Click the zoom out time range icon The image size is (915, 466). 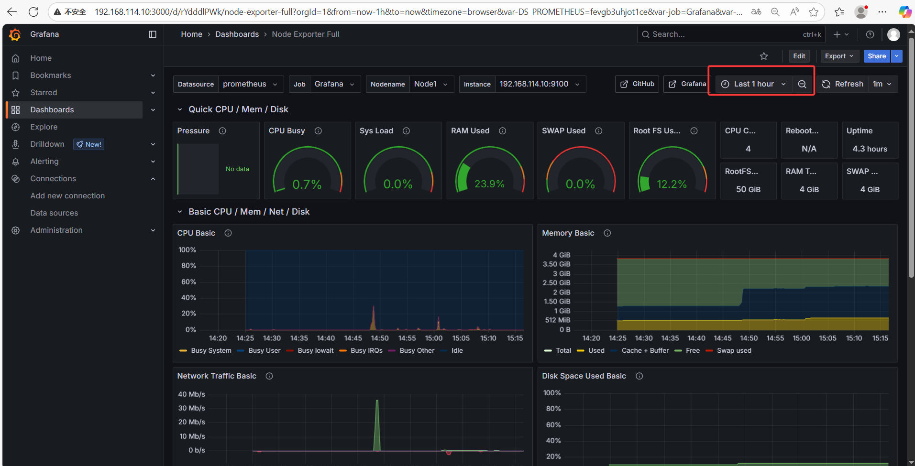pyautogui.click(x=802, y=84)
